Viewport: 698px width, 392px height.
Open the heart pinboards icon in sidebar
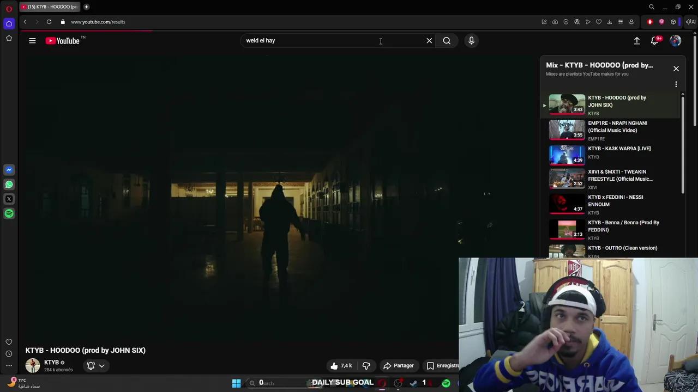pyautogui.click(x=9, y=342)
